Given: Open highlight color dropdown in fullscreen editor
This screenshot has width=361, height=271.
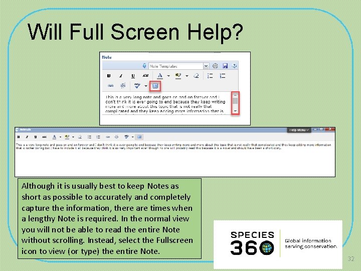Looking at the screenshot, I should click(x=73, y=137).
